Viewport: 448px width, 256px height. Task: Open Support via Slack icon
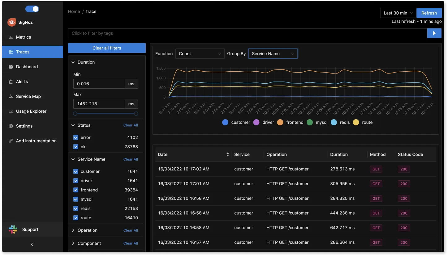(13, 229)
